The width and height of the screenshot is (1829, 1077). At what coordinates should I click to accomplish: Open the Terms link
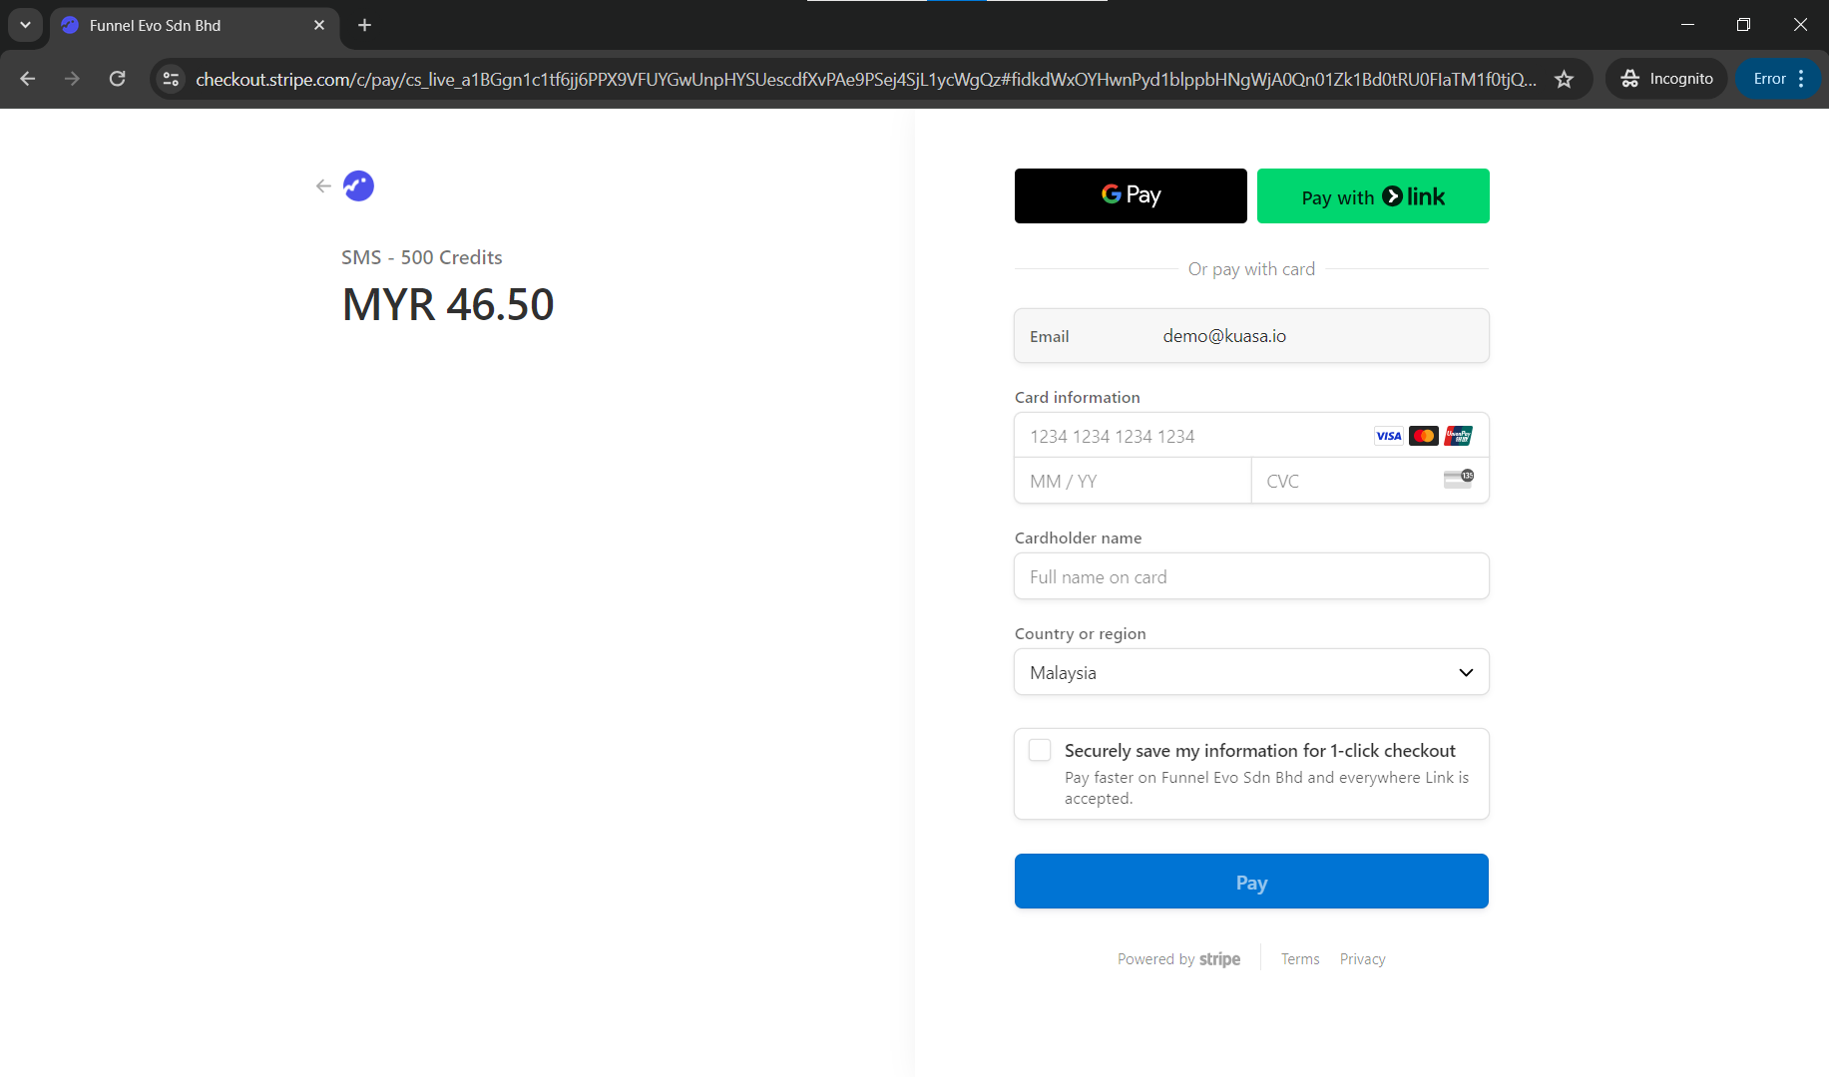coord(1300,958)
